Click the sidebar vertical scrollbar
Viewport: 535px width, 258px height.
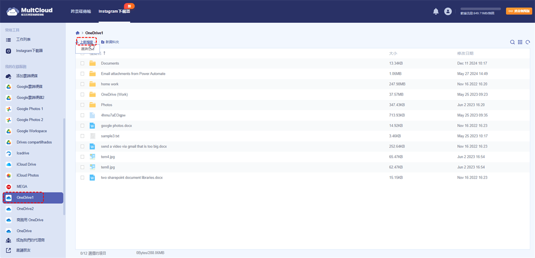65,167
